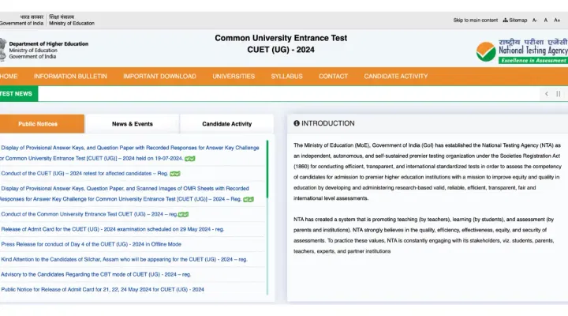Click the notices list scrollbar
This screenshot has height=316, width=568.
pos(267,169)
